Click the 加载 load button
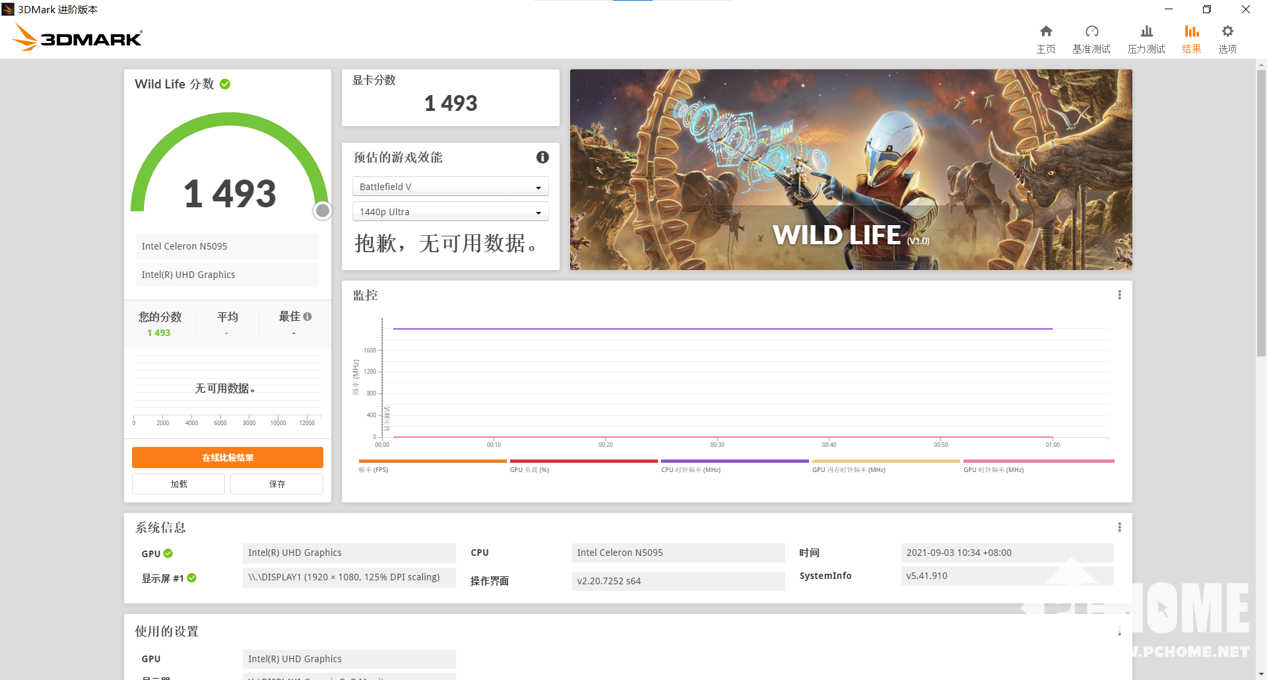This screenshot has height=680, width=1267. pos(178,484)
